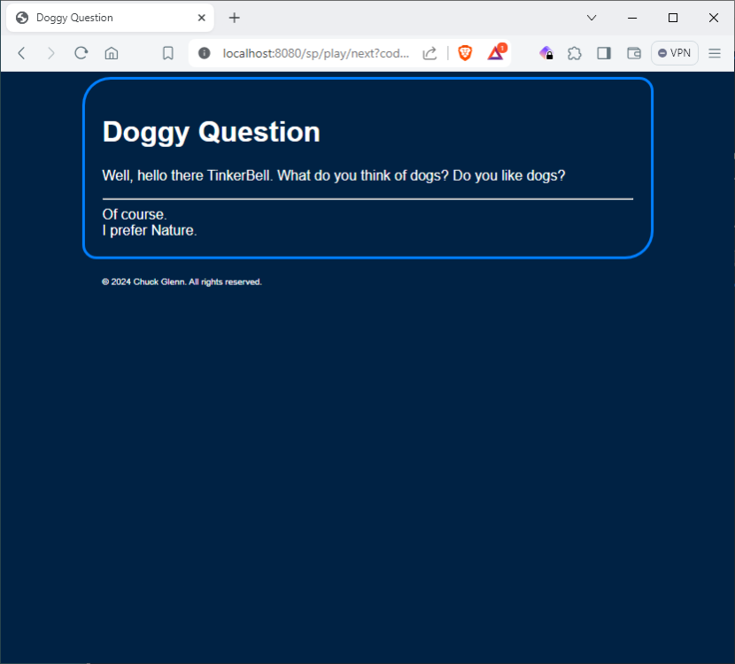Screen dimensions: 735x664
Task: Click the share page icon
Action: (429, 53)
